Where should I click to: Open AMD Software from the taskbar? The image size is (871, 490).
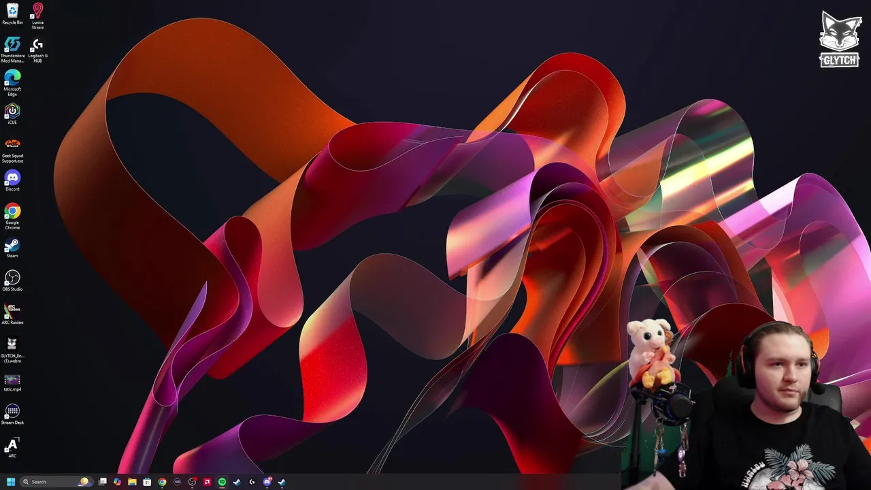pos(207,482)
